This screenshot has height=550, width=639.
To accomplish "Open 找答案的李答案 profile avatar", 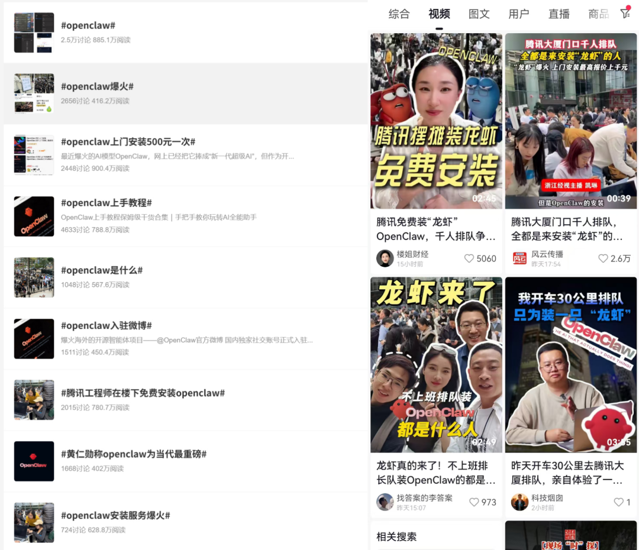I will (385, 502).
